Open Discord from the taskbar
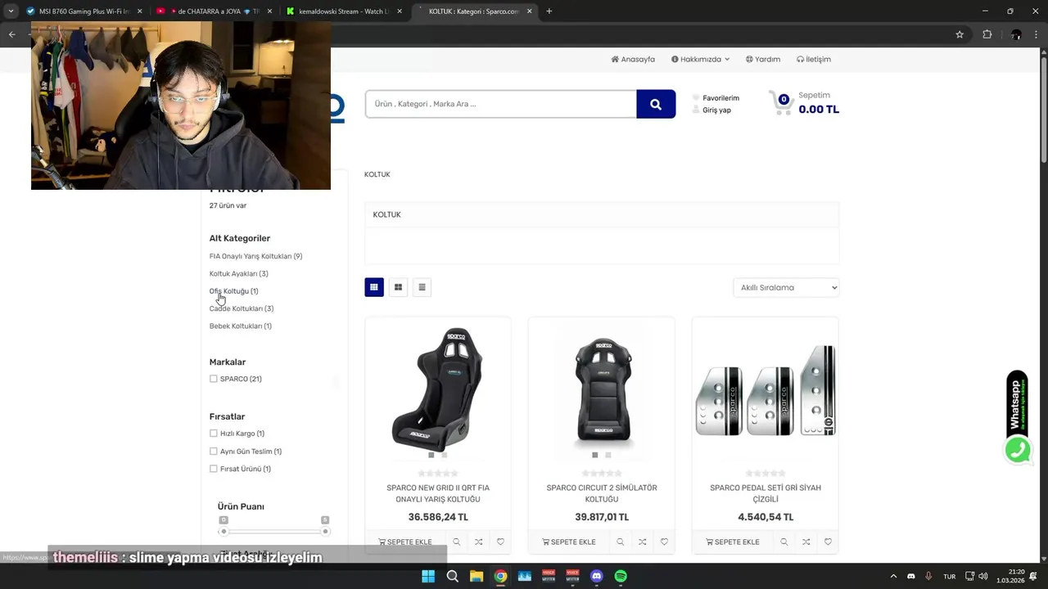Screen dimensions: 1048x589 coord(597,576)
